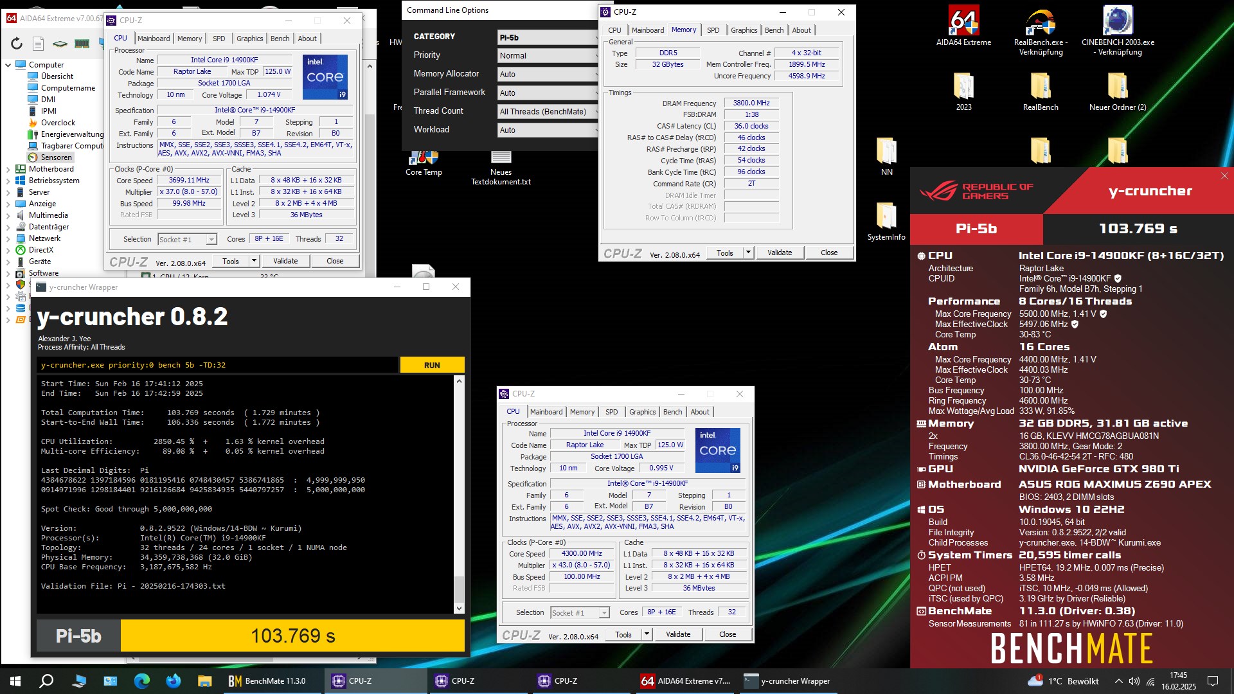Image resolution: width=1234 pixels, height=694 pixels.
Task: Select the RealBench.exe shortcut on the desktop
Action: 1041,31
